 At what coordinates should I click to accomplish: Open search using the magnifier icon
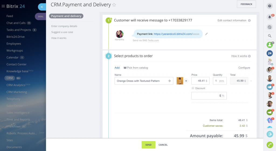click(x=270, y=36)
